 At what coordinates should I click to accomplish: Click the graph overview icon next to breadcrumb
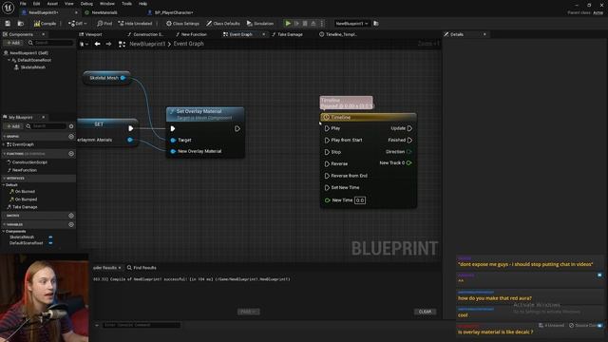pyautogui.click(x=122, y=44)
